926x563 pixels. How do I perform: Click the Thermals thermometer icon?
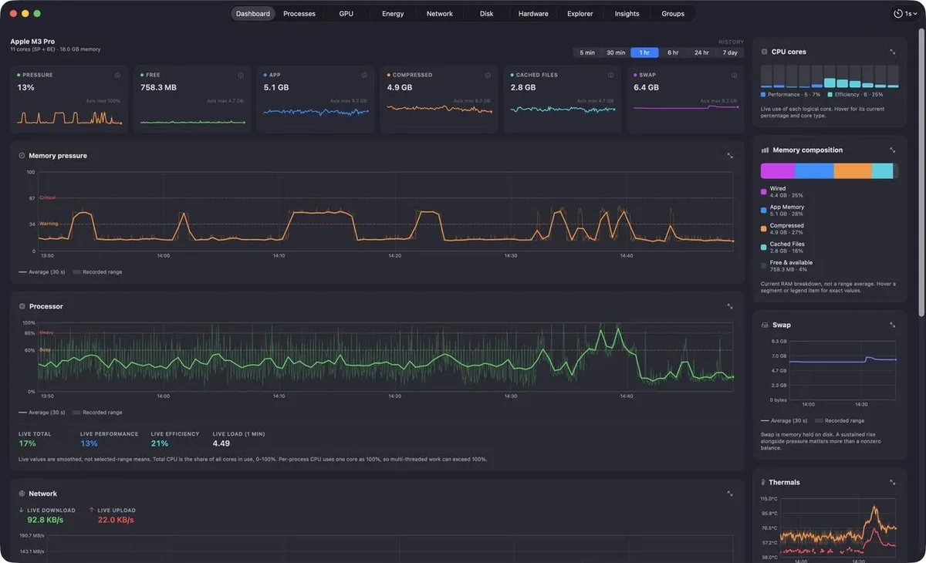(764, 483)
